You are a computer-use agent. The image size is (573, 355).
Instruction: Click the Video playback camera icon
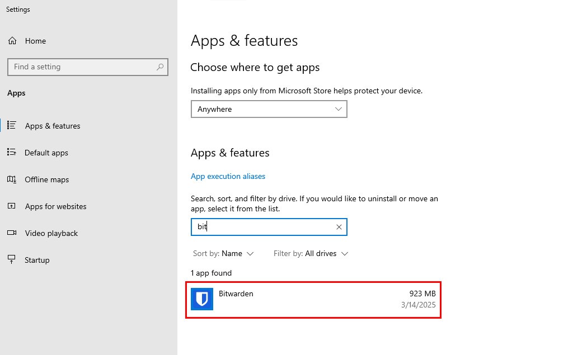point(12,233)
